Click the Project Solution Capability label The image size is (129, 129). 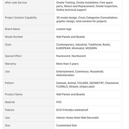click(21, 18)
